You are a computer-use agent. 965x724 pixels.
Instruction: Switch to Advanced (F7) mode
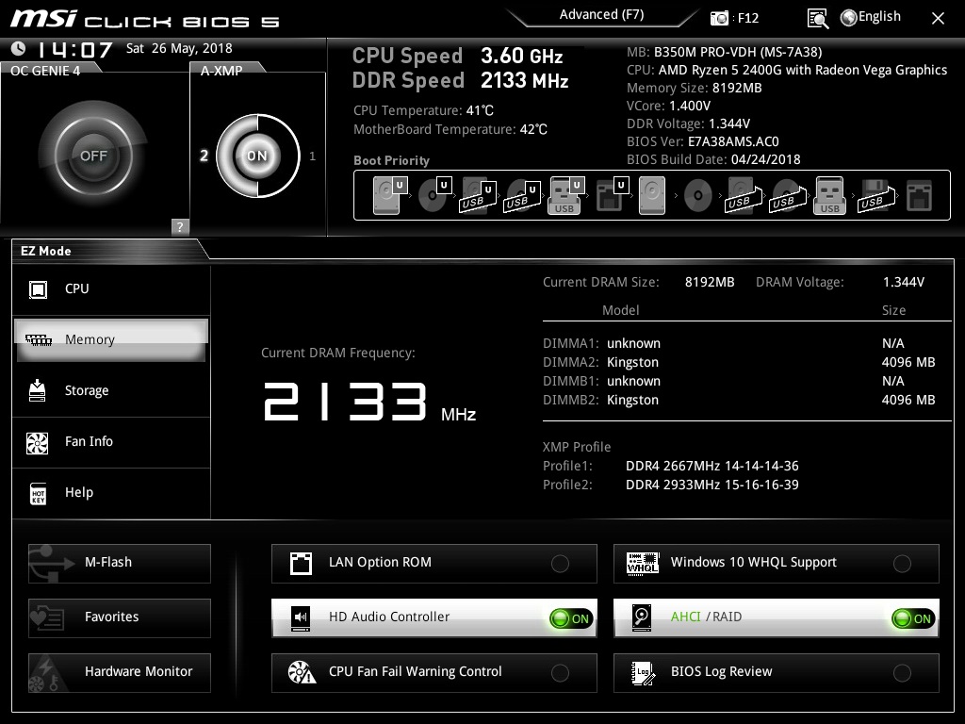pyautogui.click(x=602, y=14)
